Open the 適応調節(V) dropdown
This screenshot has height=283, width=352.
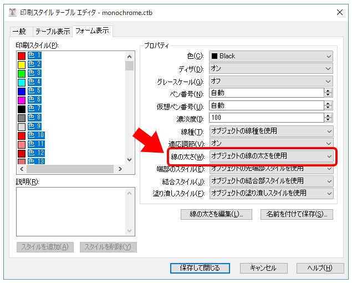(272, 143)
